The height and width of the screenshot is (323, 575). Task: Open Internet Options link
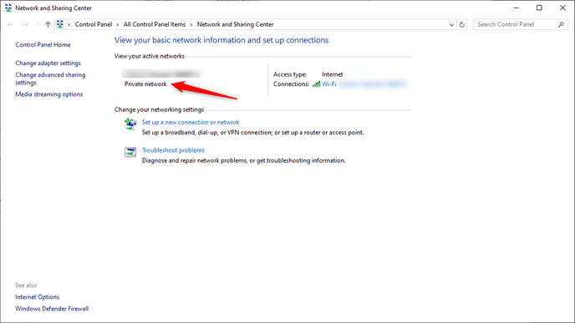click(37, 297)
